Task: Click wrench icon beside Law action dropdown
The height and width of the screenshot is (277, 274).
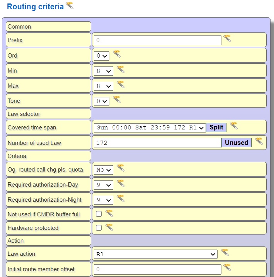Action: [x=225, y=253]
